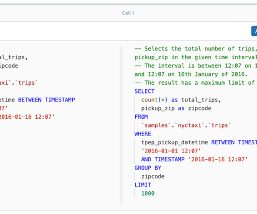Click `samples`.`nyctaxi`.`trips` in the right pane
Viewport: 257px width, 214px height.
(186, 125)
